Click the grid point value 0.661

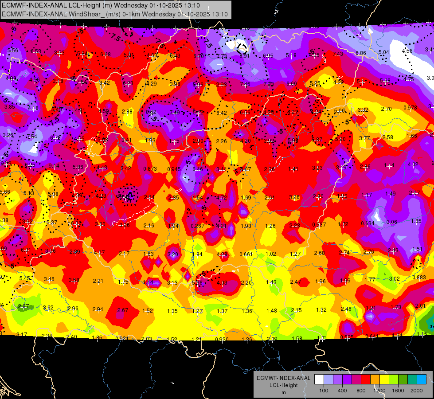click(246, 254)
